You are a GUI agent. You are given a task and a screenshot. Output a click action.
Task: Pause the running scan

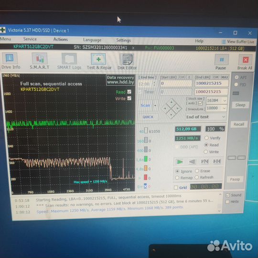point(221,62)
